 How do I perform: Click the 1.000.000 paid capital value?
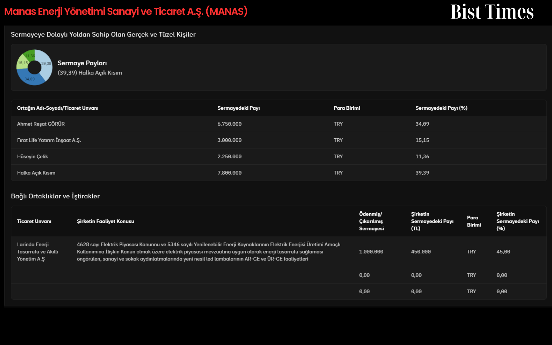coord(371,252)
